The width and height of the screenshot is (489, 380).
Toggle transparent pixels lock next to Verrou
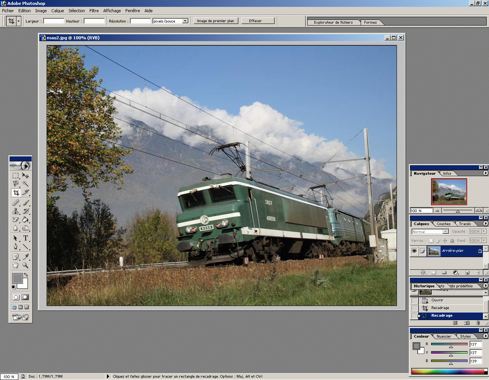tap(431, 241)
